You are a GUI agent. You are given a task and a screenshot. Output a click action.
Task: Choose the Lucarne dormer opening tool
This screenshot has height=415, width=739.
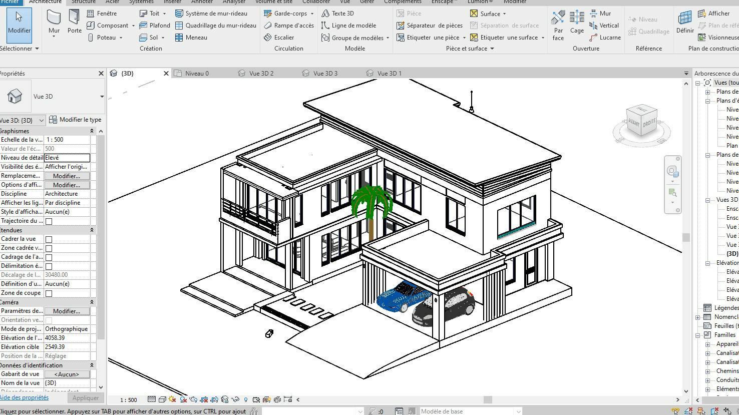(x=605, y=38)
